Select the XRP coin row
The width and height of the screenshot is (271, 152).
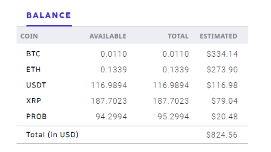click(34, 101)
